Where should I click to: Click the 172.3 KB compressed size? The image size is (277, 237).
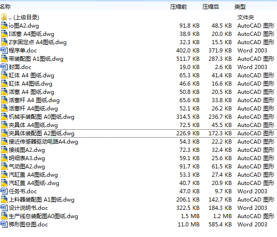click(x=220, y=133)
